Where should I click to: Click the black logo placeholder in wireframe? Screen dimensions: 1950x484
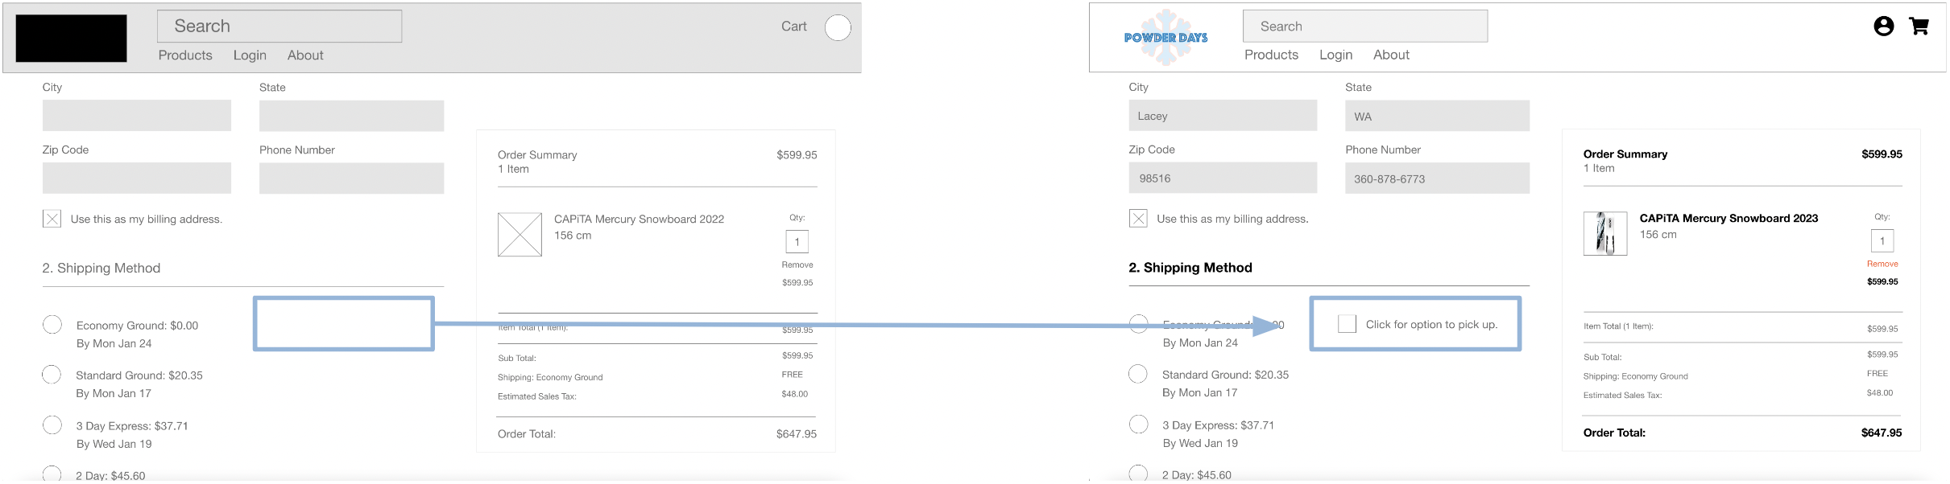pyautogui.click(x=71, y=38)
